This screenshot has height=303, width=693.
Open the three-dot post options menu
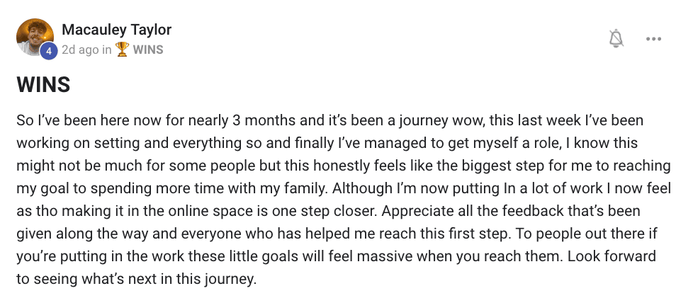pyautogui.click(x=653, y=39)
